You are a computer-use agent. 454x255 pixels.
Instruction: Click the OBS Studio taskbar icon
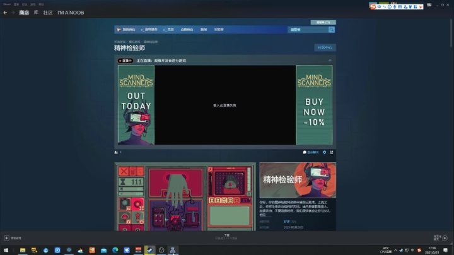point(161,250)
